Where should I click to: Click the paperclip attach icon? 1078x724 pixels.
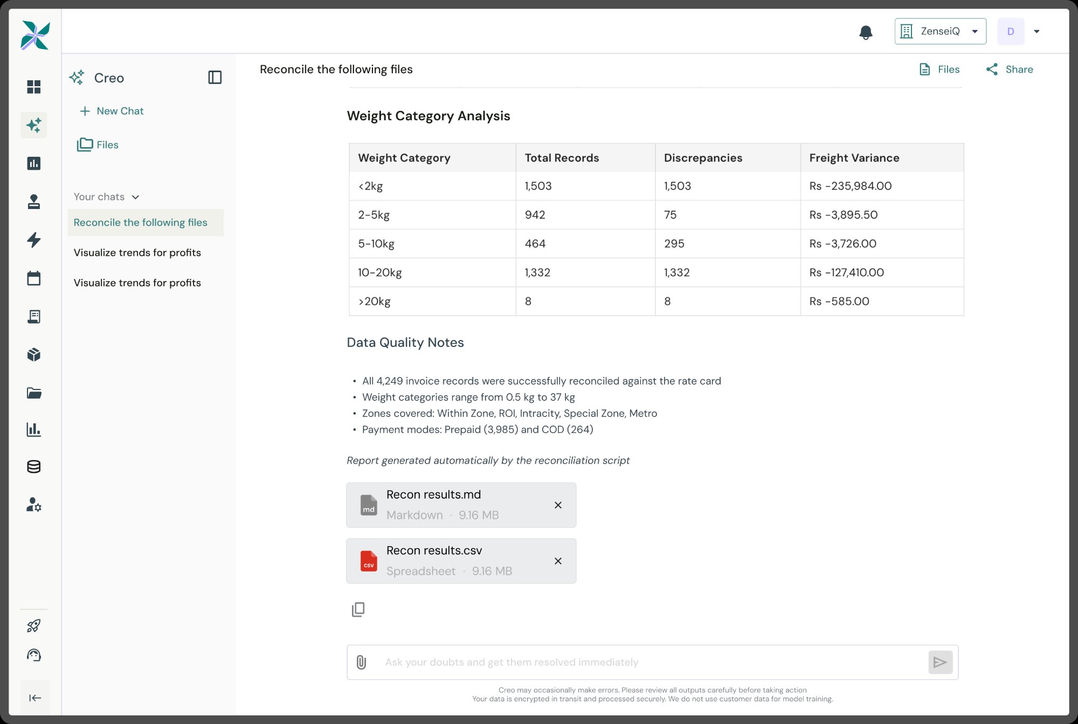point(362,662)
